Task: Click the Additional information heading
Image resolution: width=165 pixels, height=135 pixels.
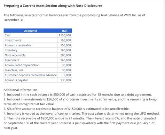Action: [21, 90]
